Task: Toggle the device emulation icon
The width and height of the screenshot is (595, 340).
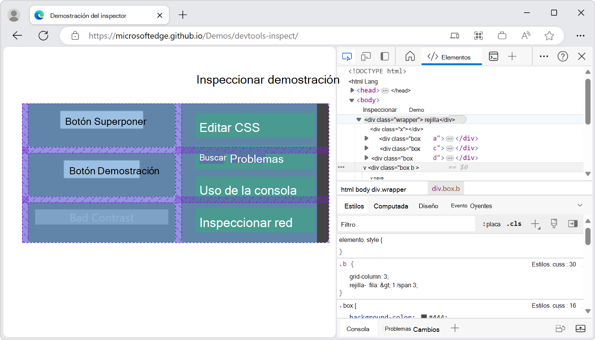Action: (366, 56)
